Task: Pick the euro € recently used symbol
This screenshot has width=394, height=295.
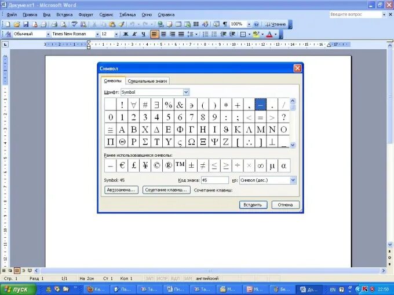Action: click(x=122, y=165)
